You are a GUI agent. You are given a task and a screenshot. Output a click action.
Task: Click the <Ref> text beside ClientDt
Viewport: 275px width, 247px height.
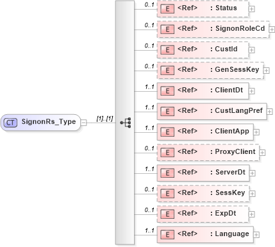(187, 90)
